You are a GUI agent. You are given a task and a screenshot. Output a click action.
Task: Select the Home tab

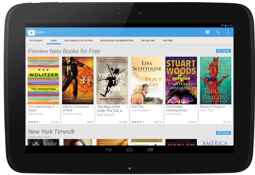(x=53, y=40)
